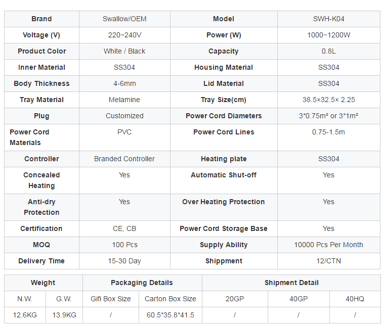Image resolution: width=385 pixels, height=326 pixels.
Task: Click the Swallow/OEM brand cell
Action: pos(124,19)
